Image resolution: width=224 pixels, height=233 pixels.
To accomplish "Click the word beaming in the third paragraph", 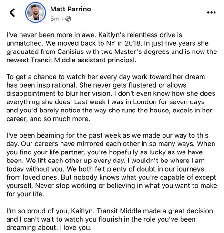I will pos(51,135).
